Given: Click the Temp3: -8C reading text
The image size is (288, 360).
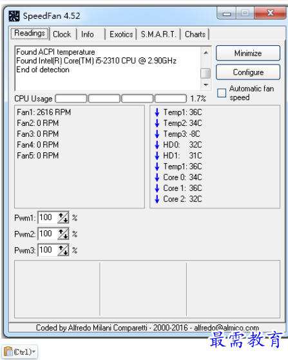Looking at the screenshot, I should tap(182, 134).
